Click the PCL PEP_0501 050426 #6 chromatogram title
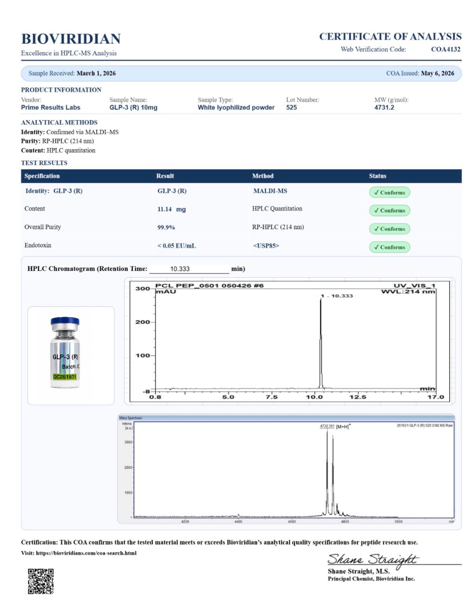Viewport: 475px width, 603px height. click(210, 286)
